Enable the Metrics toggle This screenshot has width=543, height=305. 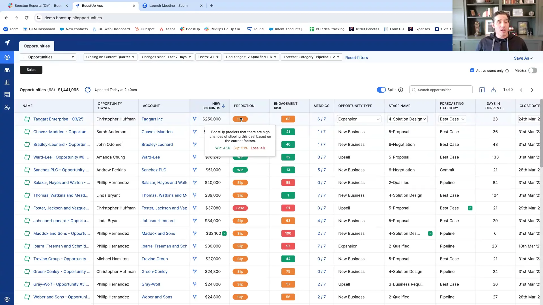click(x=533, y=71)
